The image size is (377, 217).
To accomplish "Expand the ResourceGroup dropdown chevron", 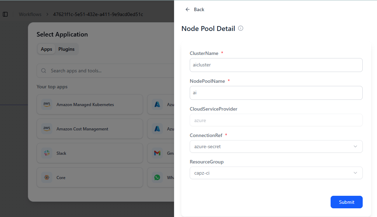I will pos(355,173).
